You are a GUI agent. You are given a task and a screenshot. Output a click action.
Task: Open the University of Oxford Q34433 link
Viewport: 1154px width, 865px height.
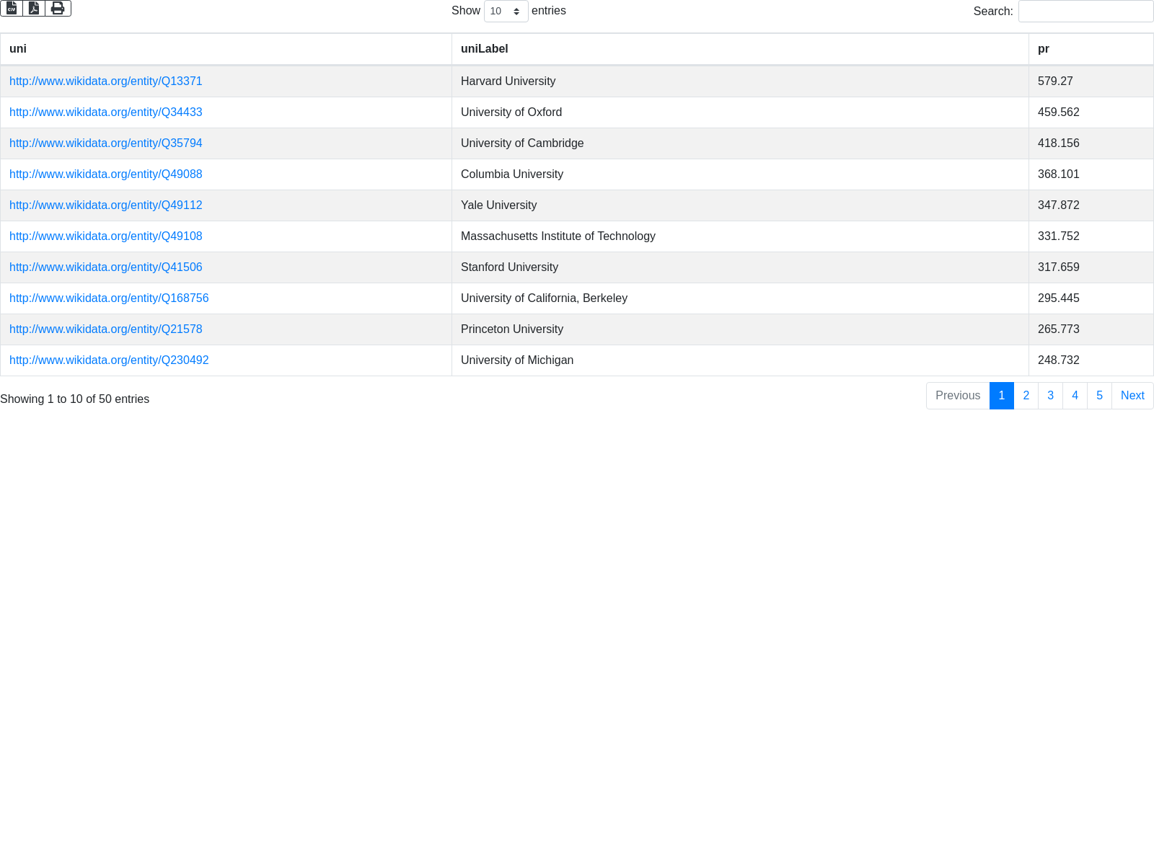pos(105,112)
